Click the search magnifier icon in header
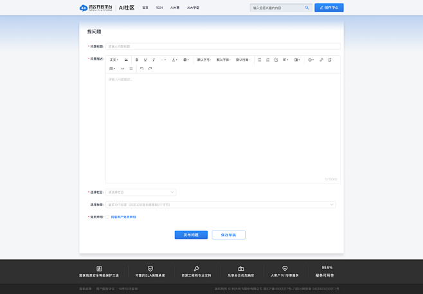Screen dimensions: 423x294 [307, 8]
